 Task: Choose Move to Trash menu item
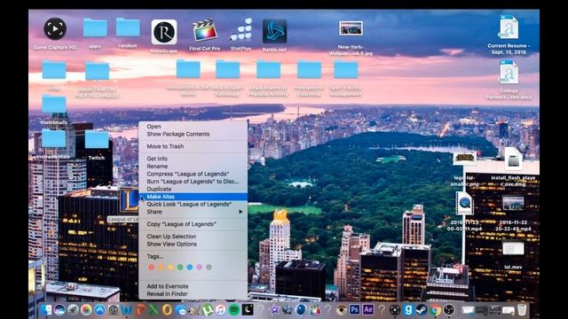[193, 146]
